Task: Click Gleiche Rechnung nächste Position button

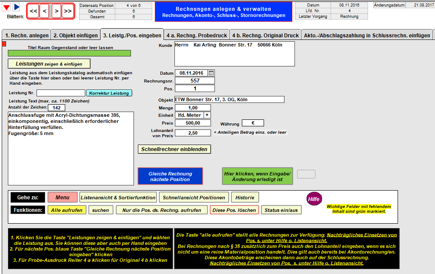Action: click(171, 176)
